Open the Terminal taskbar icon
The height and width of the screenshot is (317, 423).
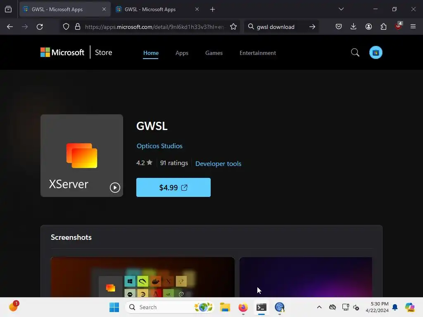pyautogui.click(x=261, y=307)
